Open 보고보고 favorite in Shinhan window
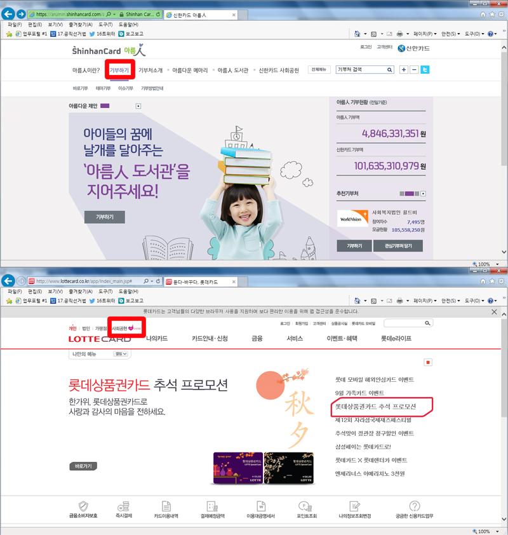Image resolution: width=508 pixels, height=535 pixels. point(131,34)
